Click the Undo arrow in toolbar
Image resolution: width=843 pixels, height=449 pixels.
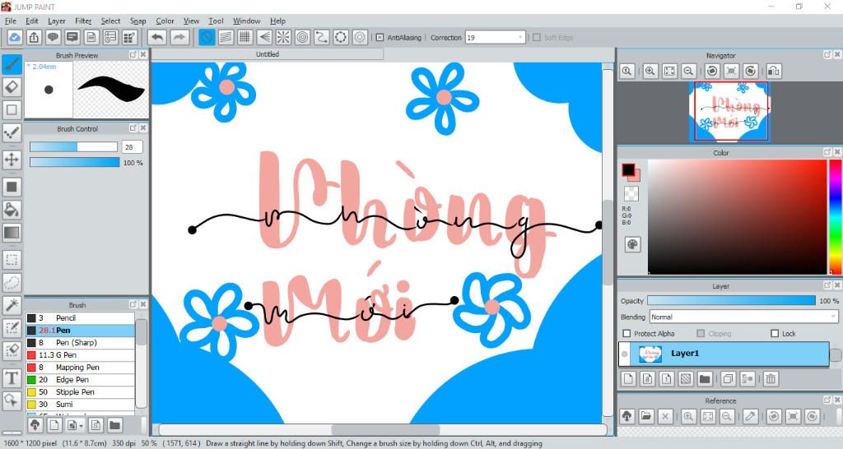point(157,37)
